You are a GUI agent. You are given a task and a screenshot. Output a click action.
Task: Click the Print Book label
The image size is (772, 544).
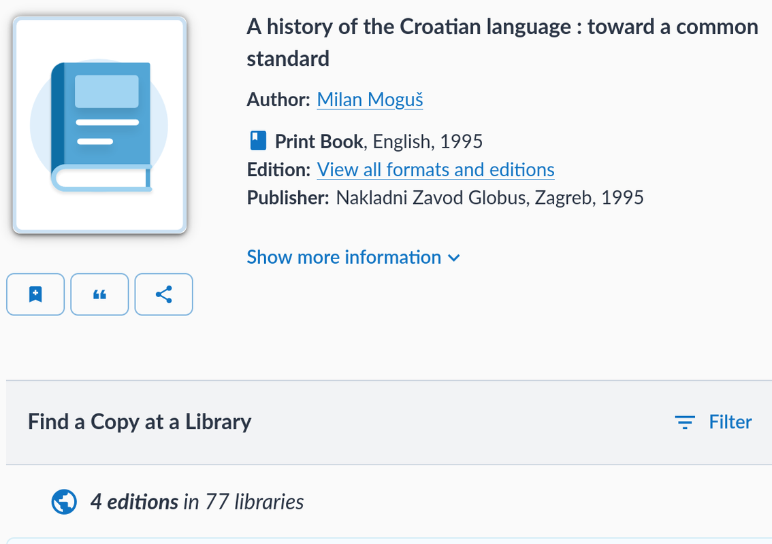[x=319, y=141]
